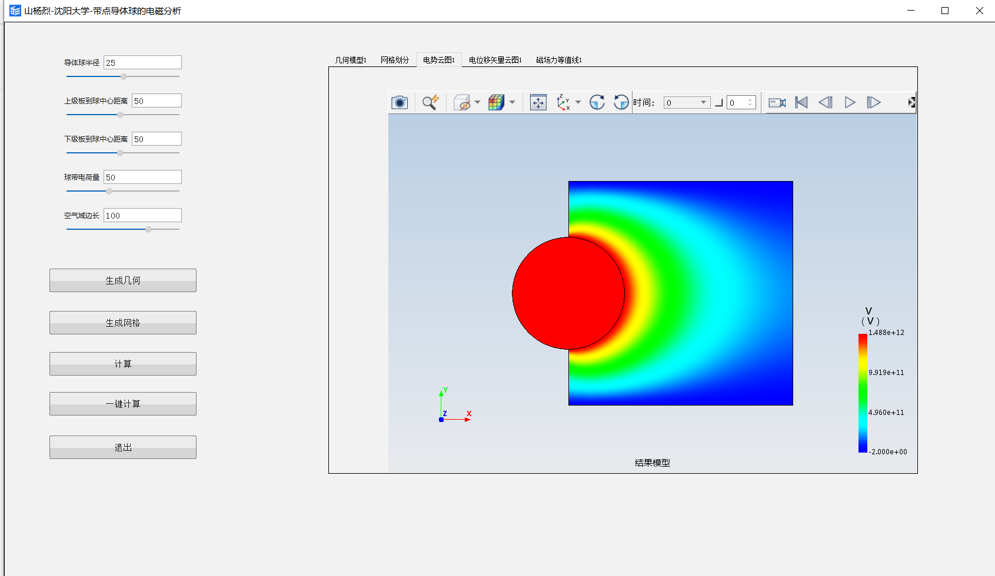Click the 生成几何 button

(x=123, y=280)
